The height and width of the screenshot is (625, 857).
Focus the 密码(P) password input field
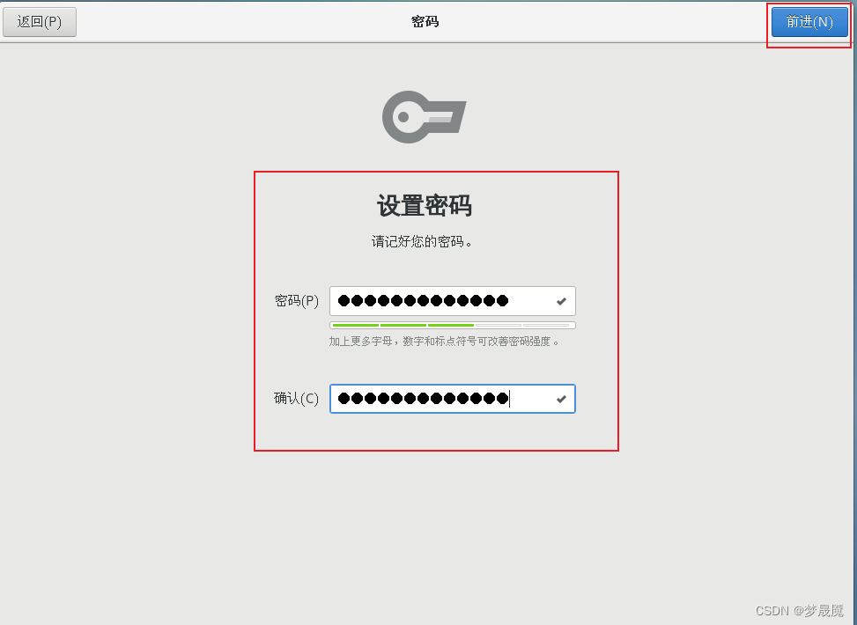(453, 301)
